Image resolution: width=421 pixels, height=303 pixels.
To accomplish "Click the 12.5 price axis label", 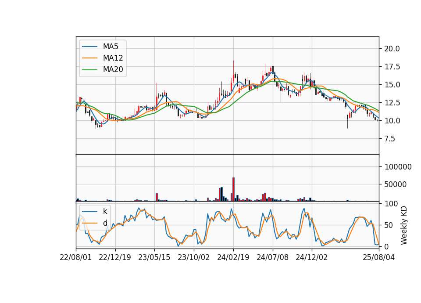I will tap(392, 103).
